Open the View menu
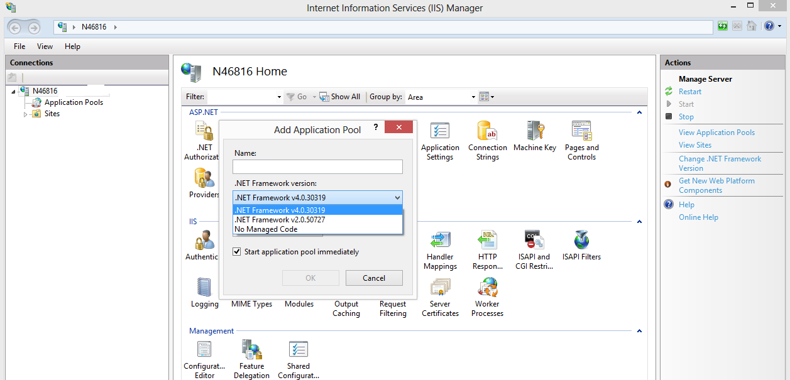This screenshot has height=380, width=790. click(x=44, y=46)
